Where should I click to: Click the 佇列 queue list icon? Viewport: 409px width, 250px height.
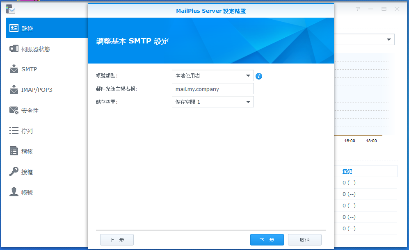point(14,130)
